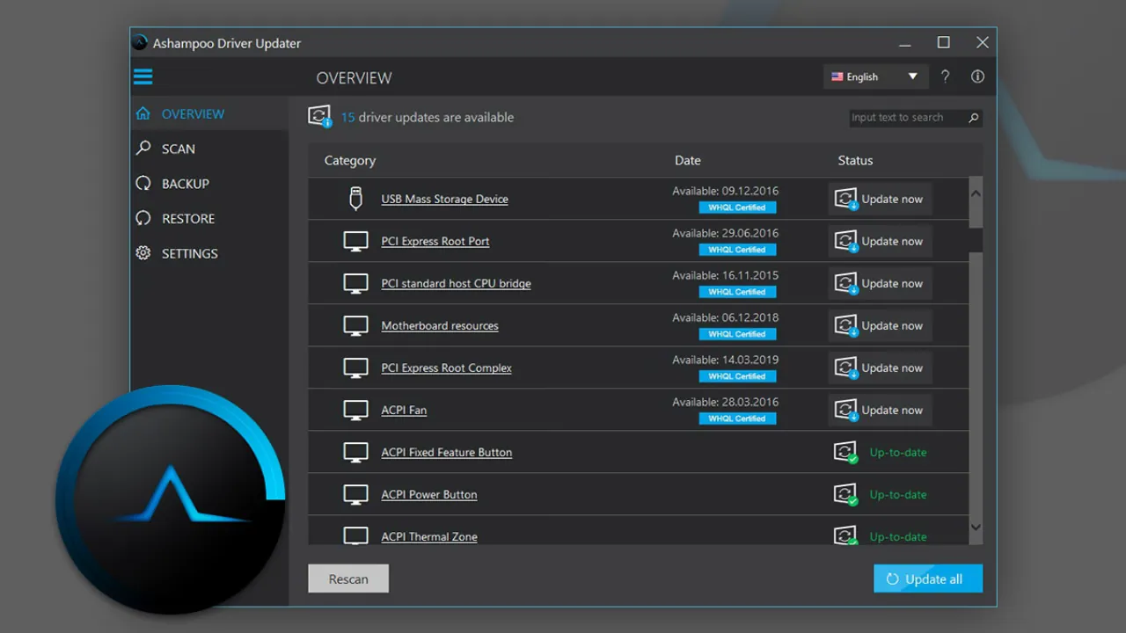Open the info circle icon
Viewport: 1126px width, 633px height.
click(977, 76)
